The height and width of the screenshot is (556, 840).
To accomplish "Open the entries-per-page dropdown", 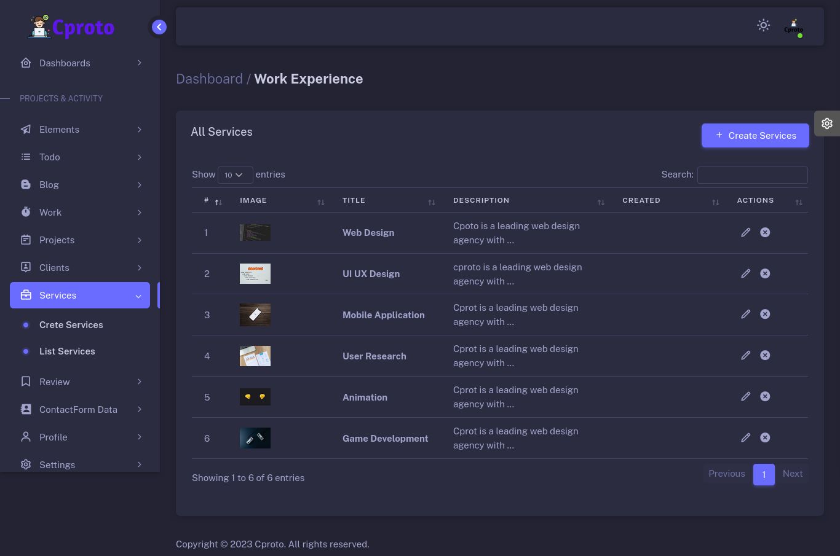I will click(x=235, y=175).
